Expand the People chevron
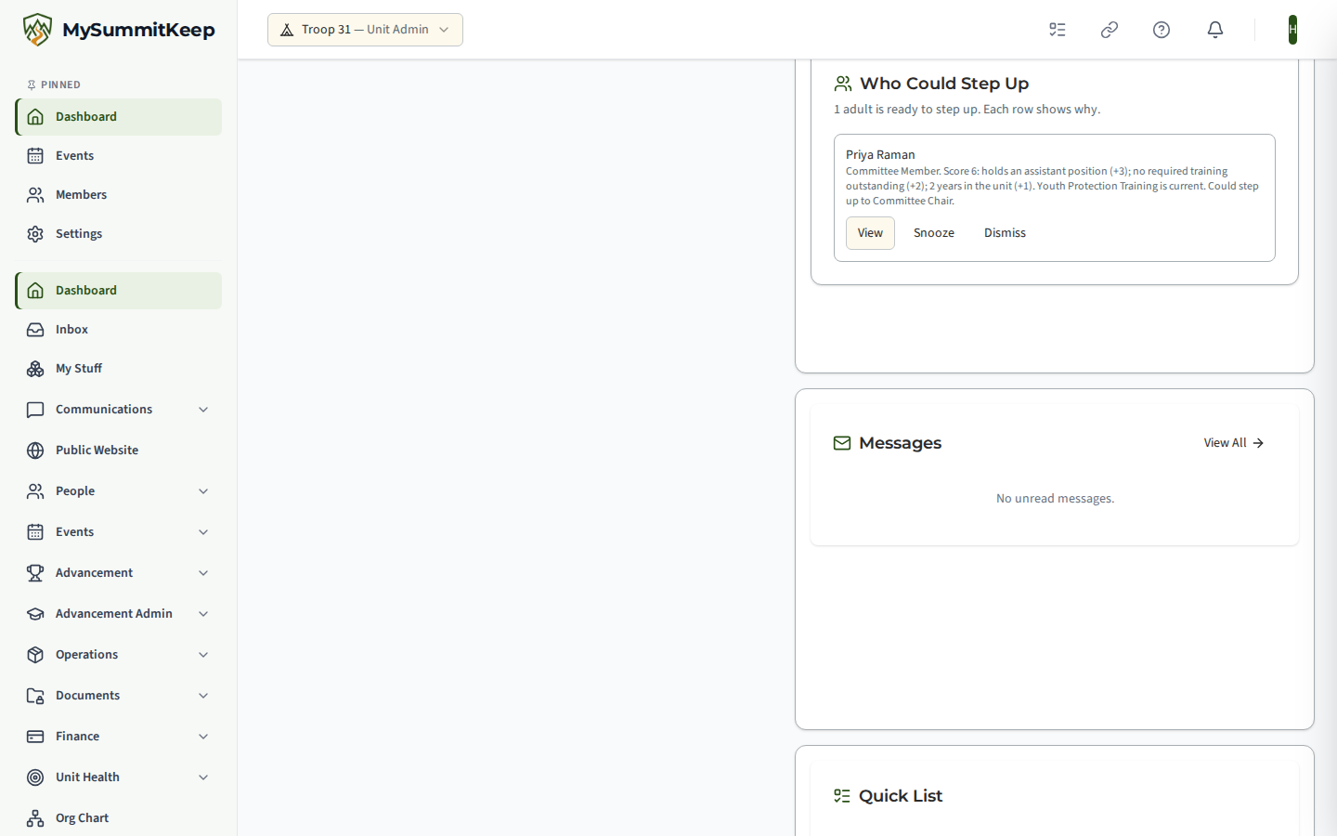 pyautogui.click(x=203, y=491)
